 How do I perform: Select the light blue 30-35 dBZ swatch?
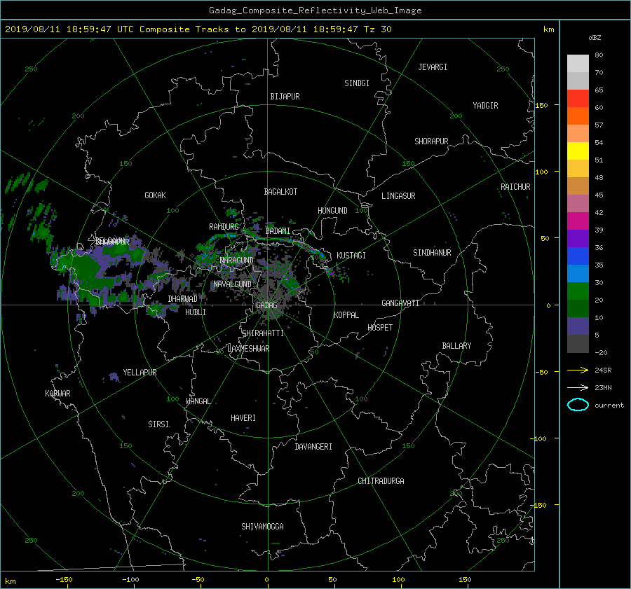click(578, 273)
